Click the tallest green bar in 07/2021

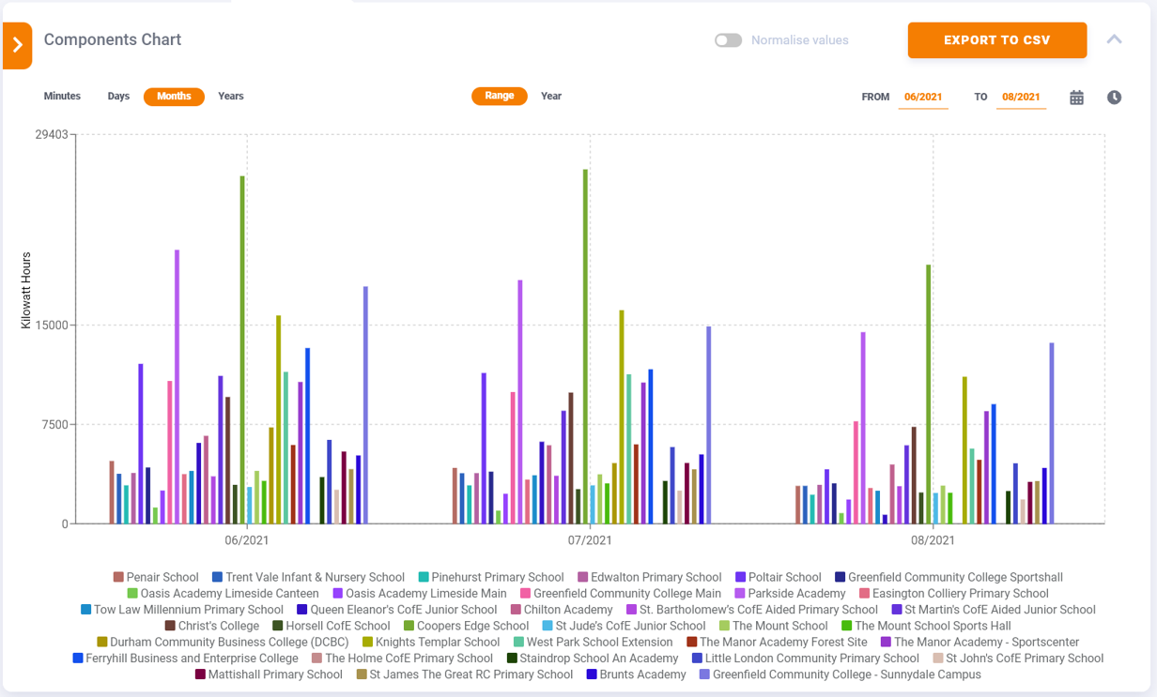click(x=585, y=347)
